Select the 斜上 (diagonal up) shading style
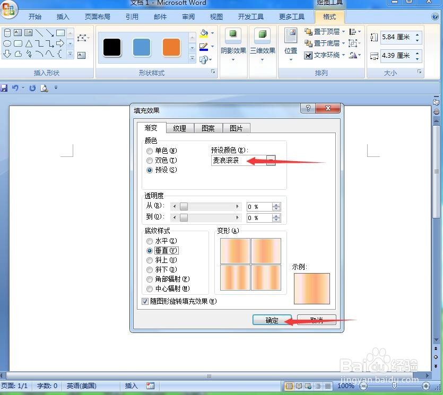This screenshot has height=395, width=443. [x=150, y=260]
